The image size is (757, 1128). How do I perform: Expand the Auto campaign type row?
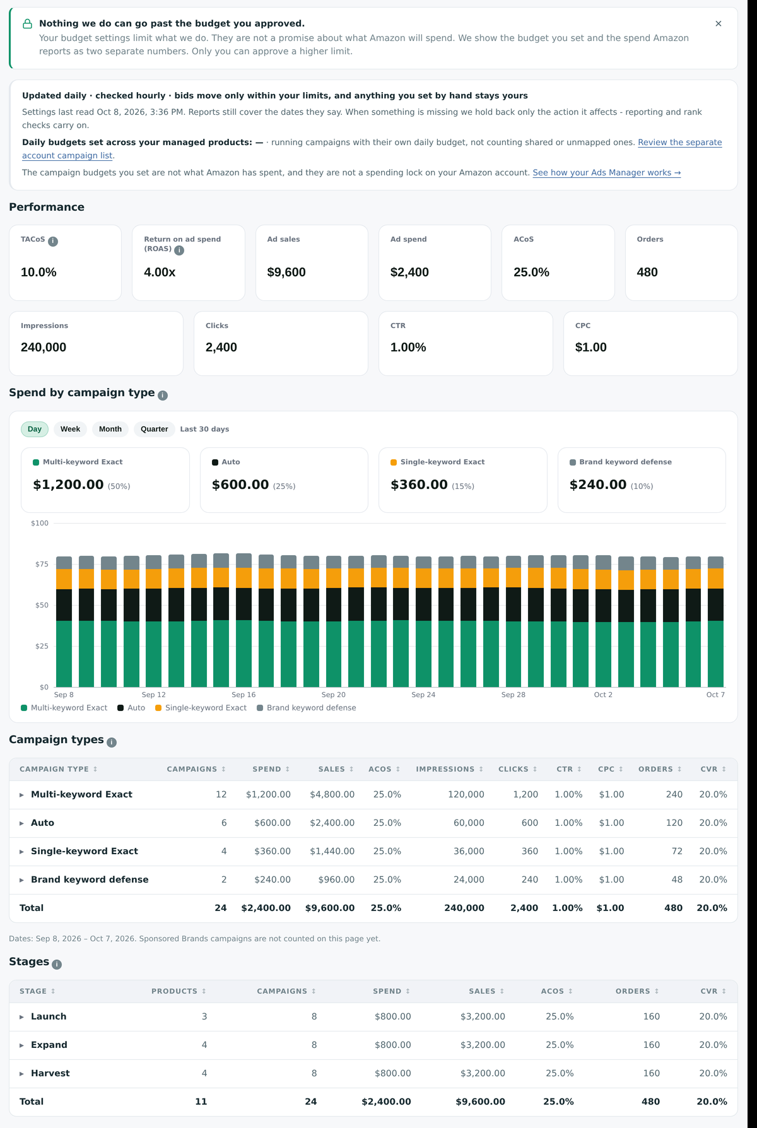coord(21,823)
